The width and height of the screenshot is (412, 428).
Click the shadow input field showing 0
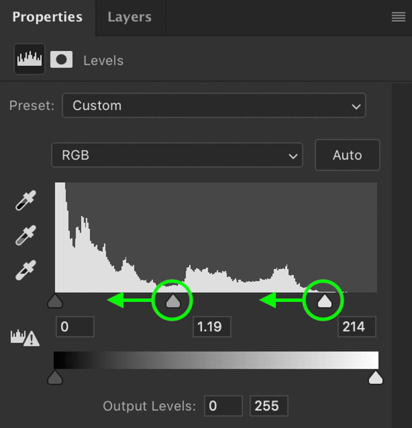point(75,327)
